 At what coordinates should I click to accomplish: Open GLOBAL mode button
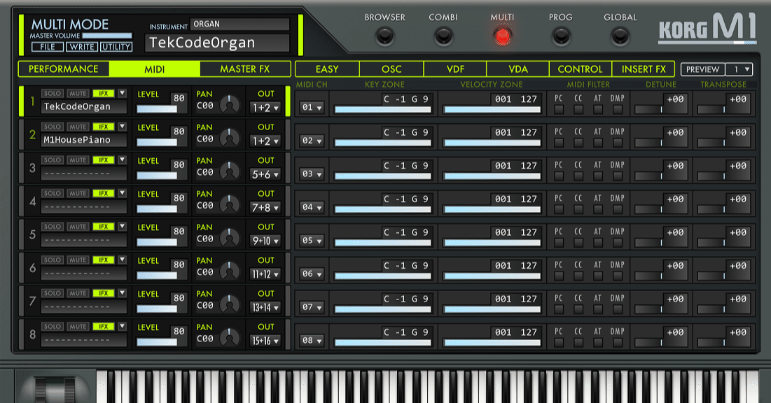(x=620, y=36)
